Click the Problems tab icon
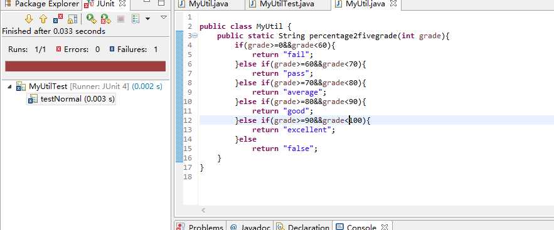 coord(181,226)
